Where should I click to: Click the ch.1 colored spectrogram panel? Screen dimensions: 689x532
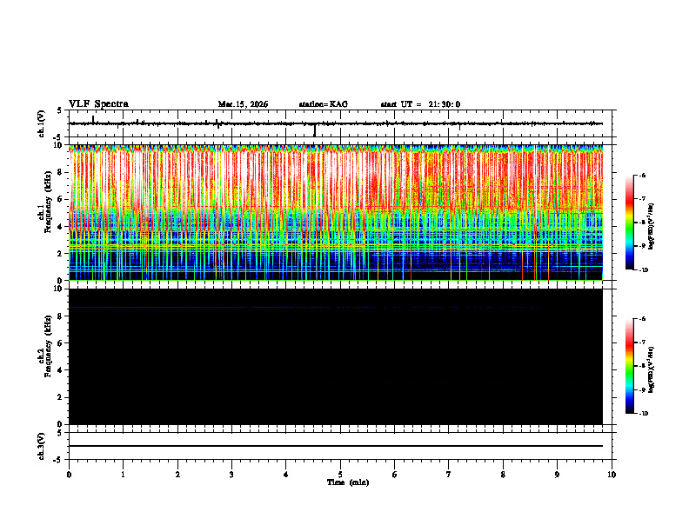pos(336,212)
